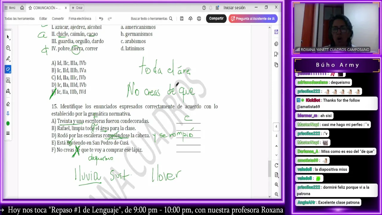
Task: Upload the file to the cloud
Action: click(x=190, y=19)
